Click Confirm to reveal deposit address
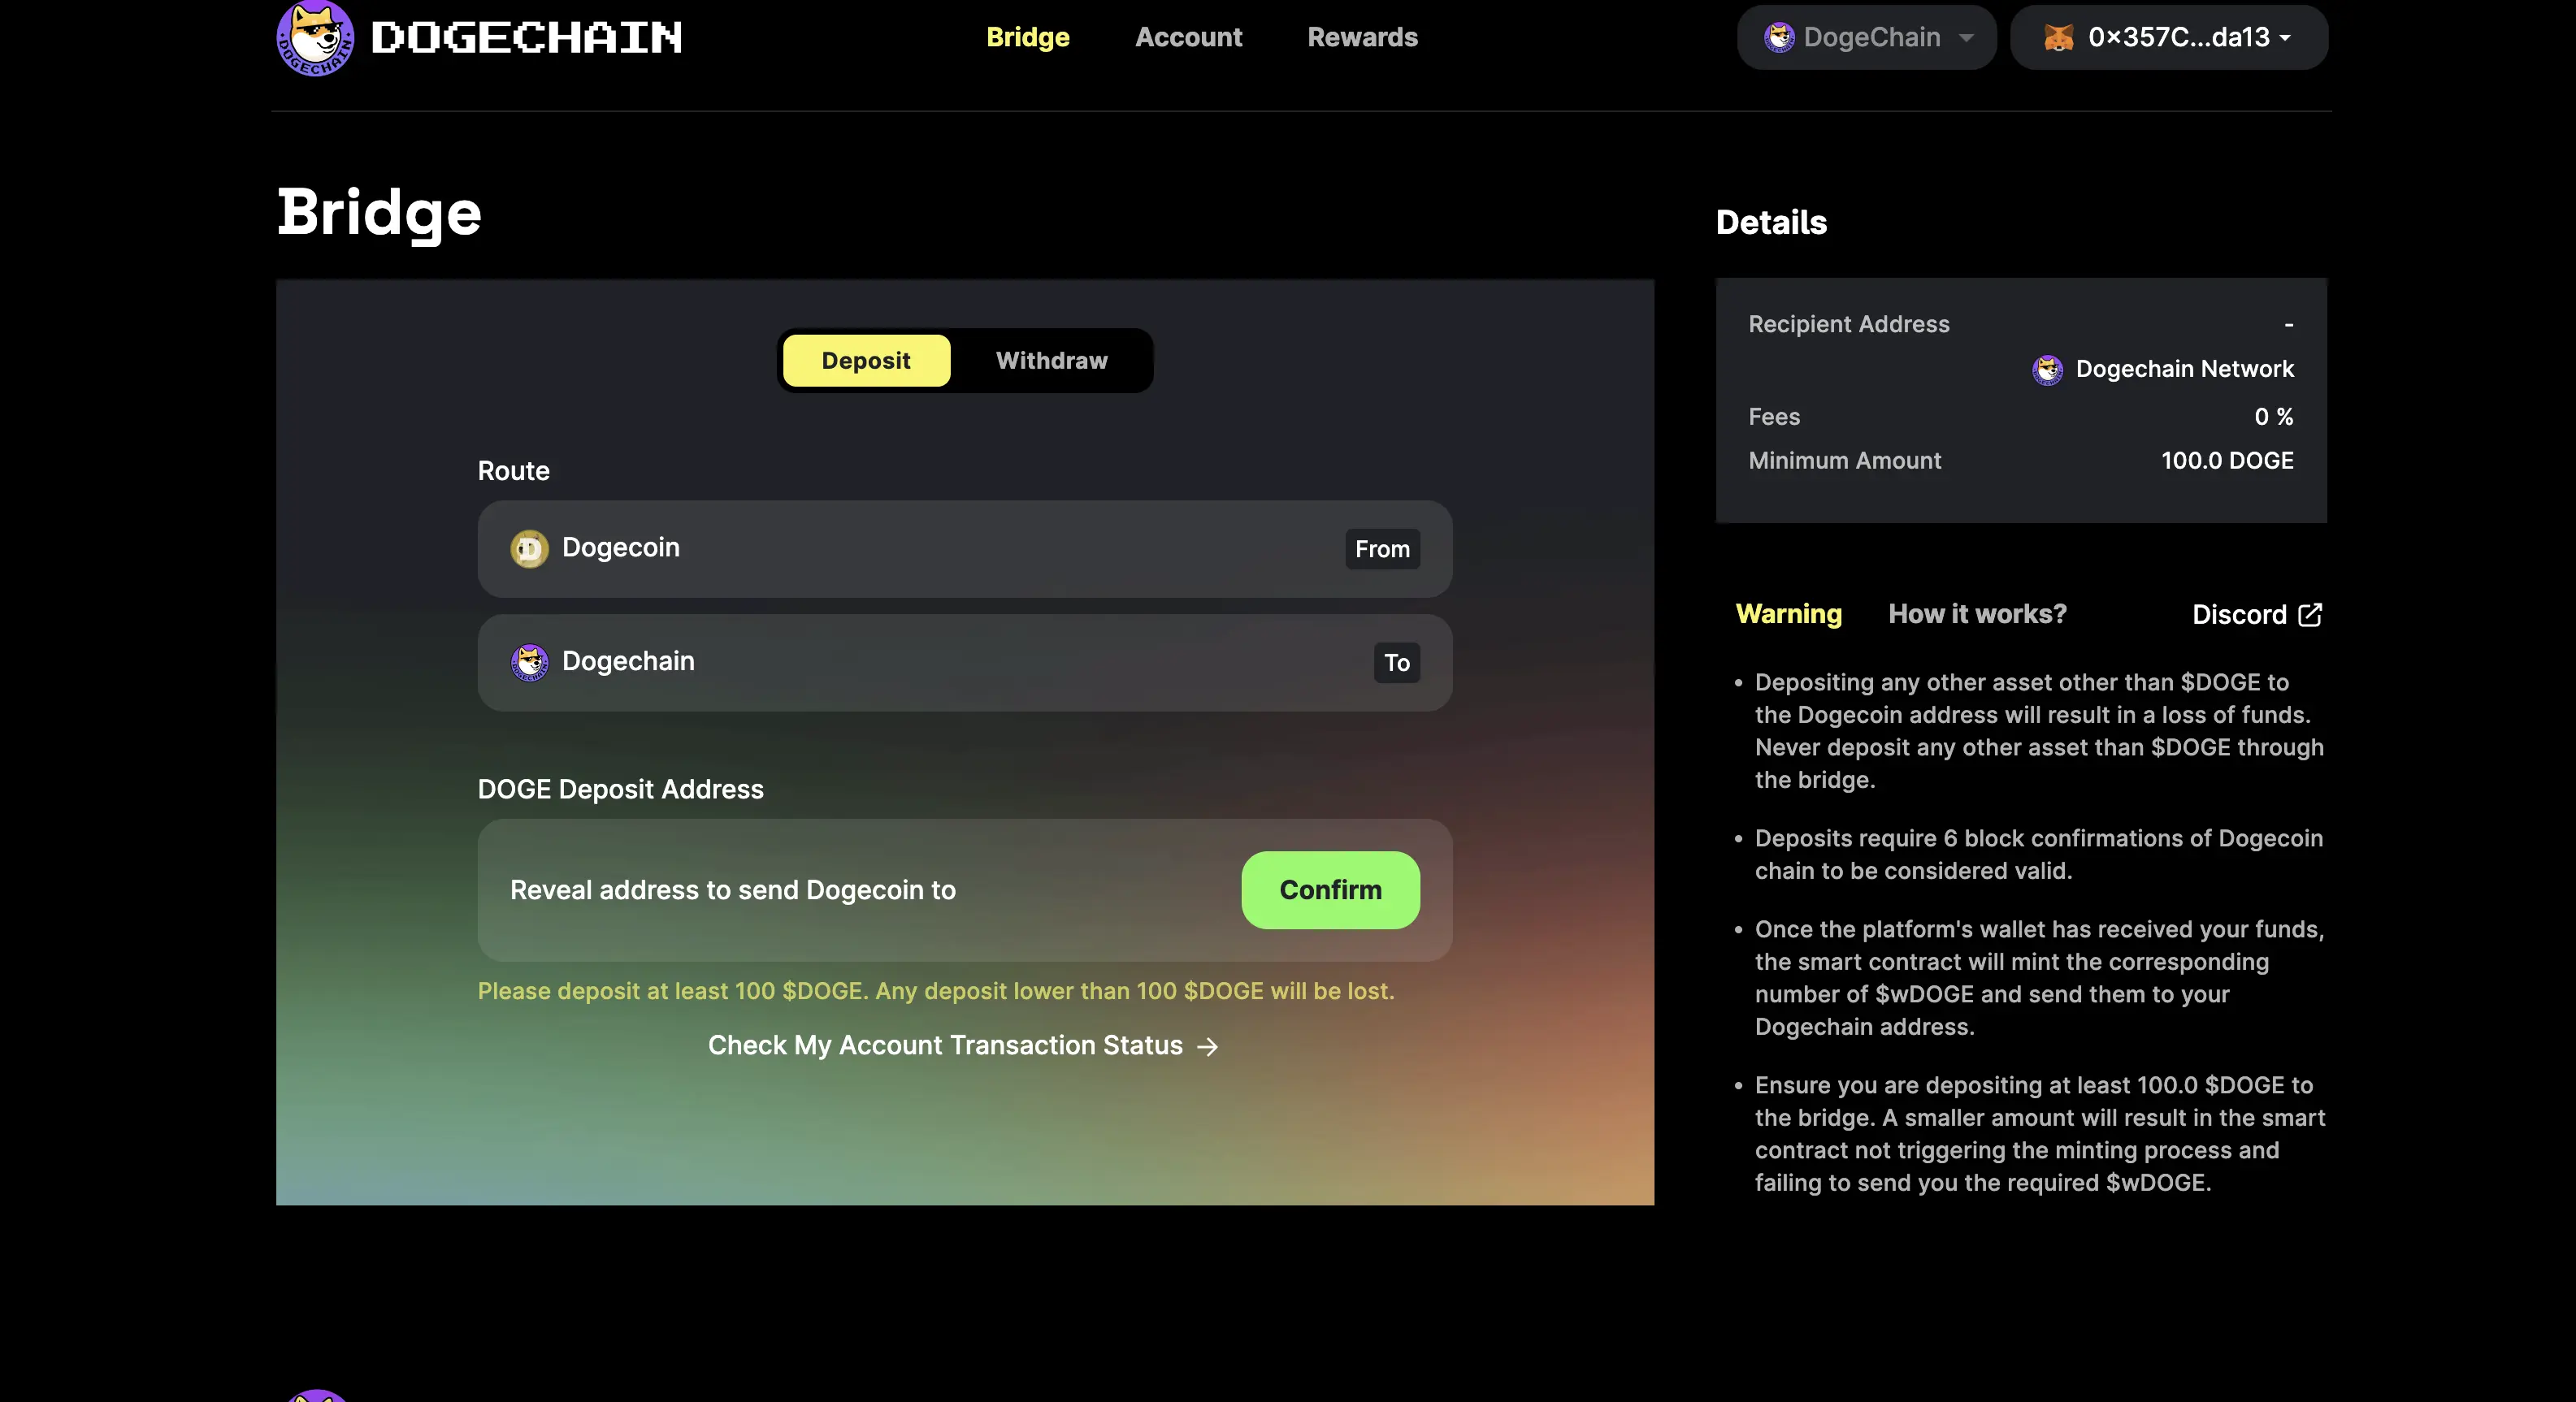2576x1402 pixels. [x=1330, y=889]
